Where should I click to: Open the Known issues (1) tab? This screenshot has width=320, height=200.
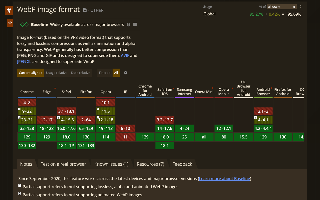(x=111, y=164)
